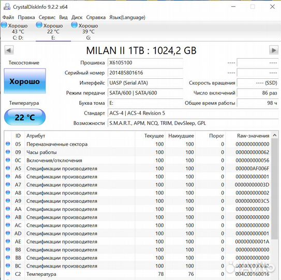
Task: Click the Атрибут column header
Action: coord(79,136)
